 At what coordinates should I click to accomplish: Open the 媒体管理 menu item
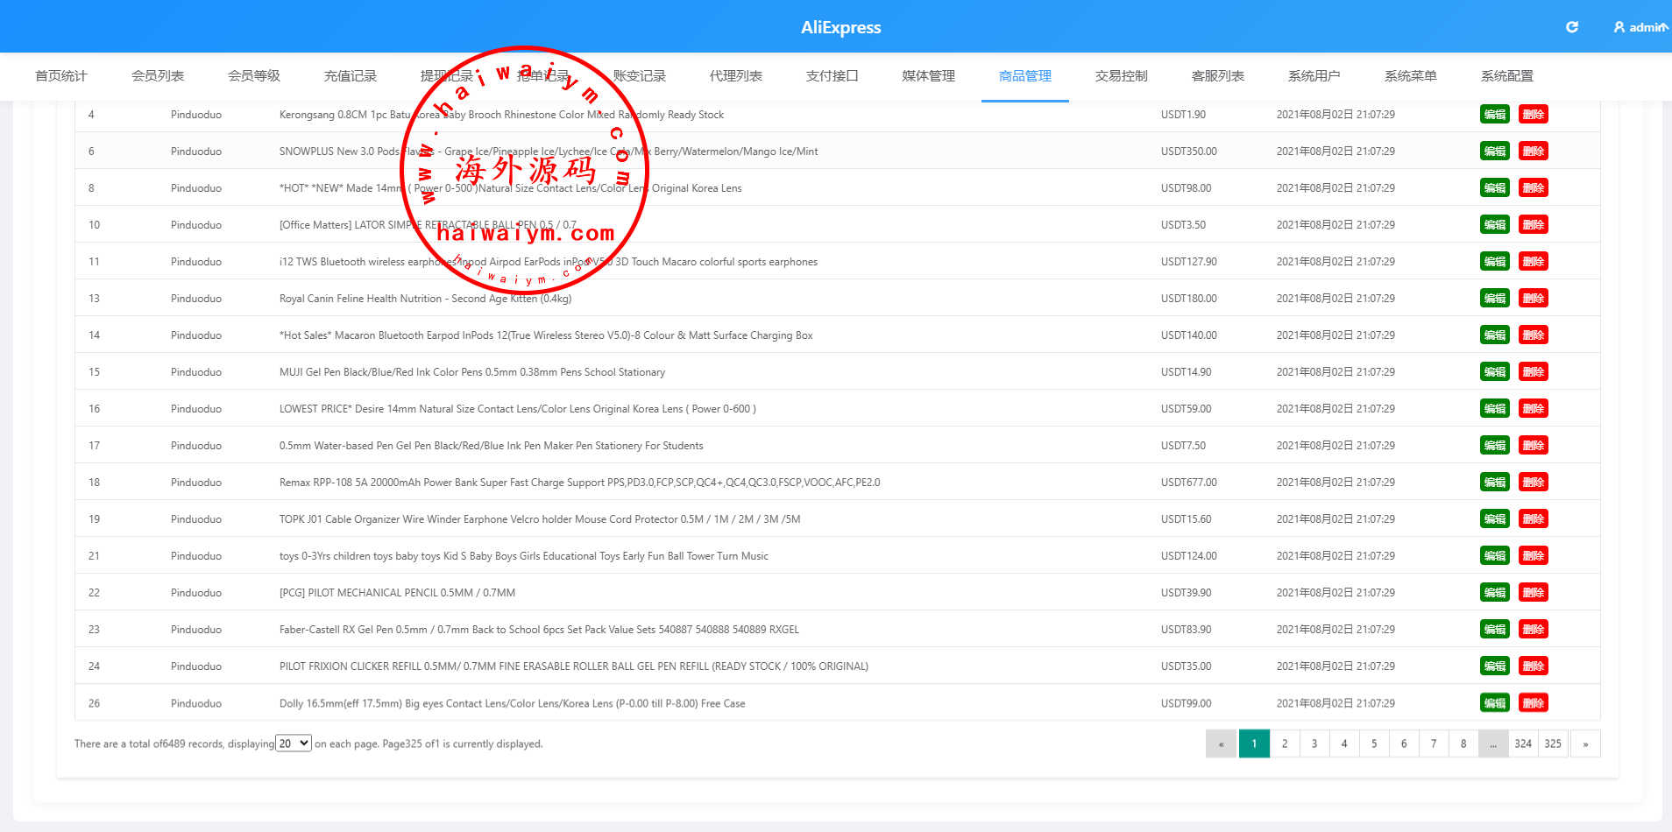pyautogui.click(x=929, y=76)
